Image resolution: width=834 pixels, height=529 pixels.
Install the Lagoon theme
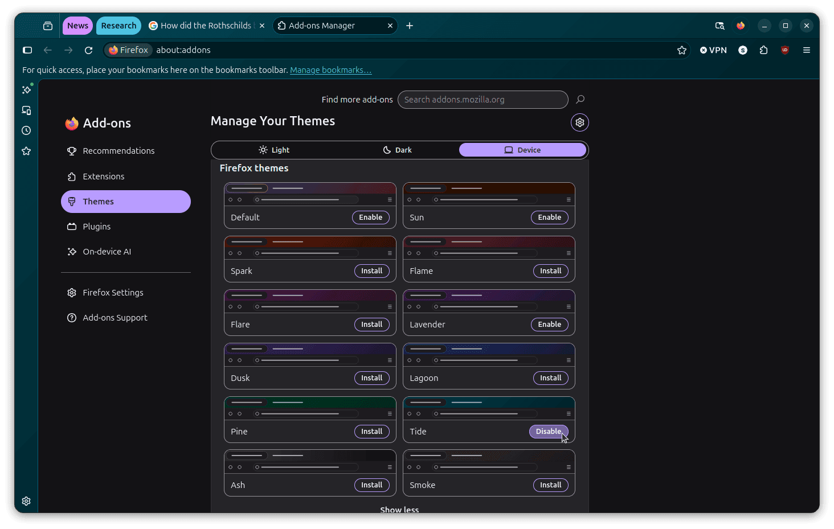click(551, 378)
